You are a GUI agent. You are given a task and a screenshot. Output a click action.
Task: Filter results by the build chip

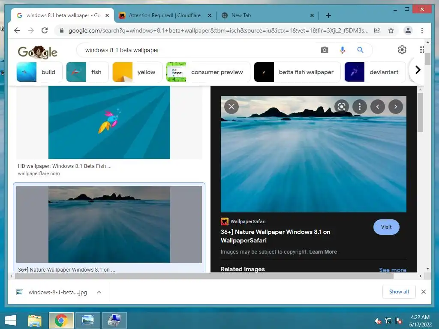coord(39,72)
